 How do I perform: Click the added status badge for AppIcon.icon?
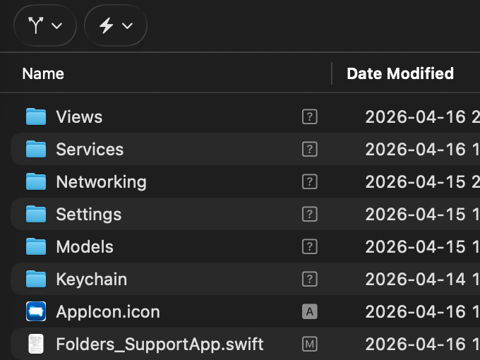tap(309, 311)
